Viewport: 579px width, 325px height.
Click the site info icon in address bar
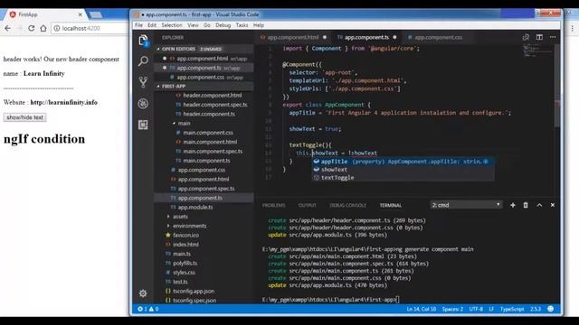[57, 28]
